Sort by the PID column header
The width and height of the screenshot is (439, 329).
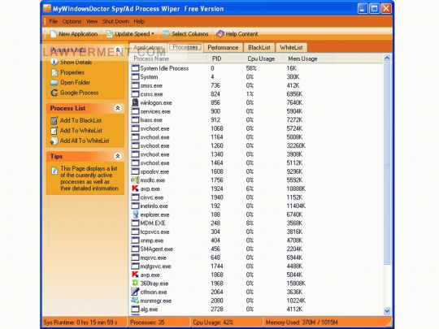pos(224,58)
